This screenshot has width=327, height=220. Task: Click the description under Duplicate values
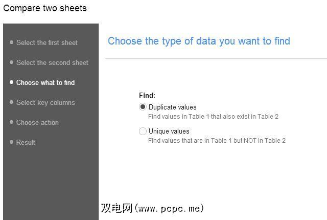213,116
